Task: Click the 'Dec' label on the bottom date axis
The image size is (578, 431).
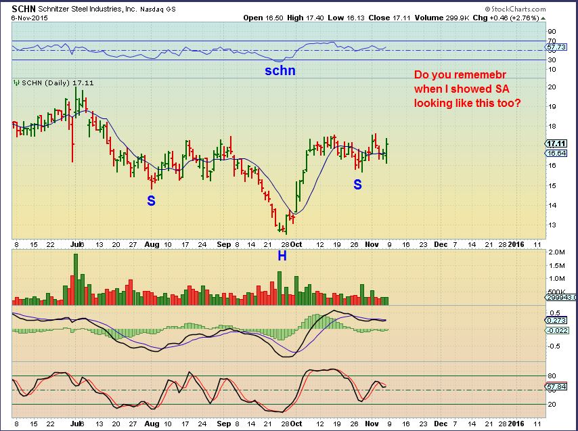Action: 441,424
